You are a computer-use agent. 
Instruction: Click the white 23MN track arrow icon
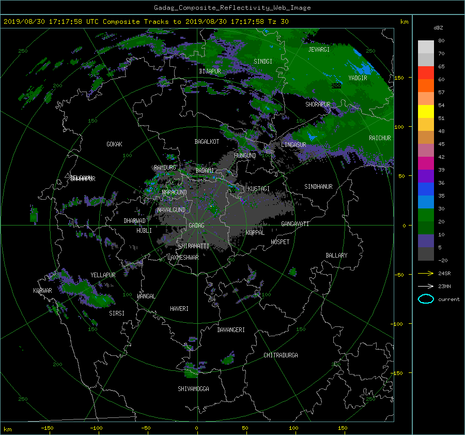pos(426,286)
